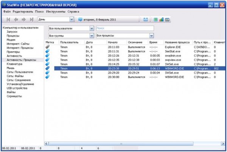Image resolution: width=227 pixels, height=152 pixels.
Task: Expand the Все группы dropdown
Action: [x=92, y=36]
